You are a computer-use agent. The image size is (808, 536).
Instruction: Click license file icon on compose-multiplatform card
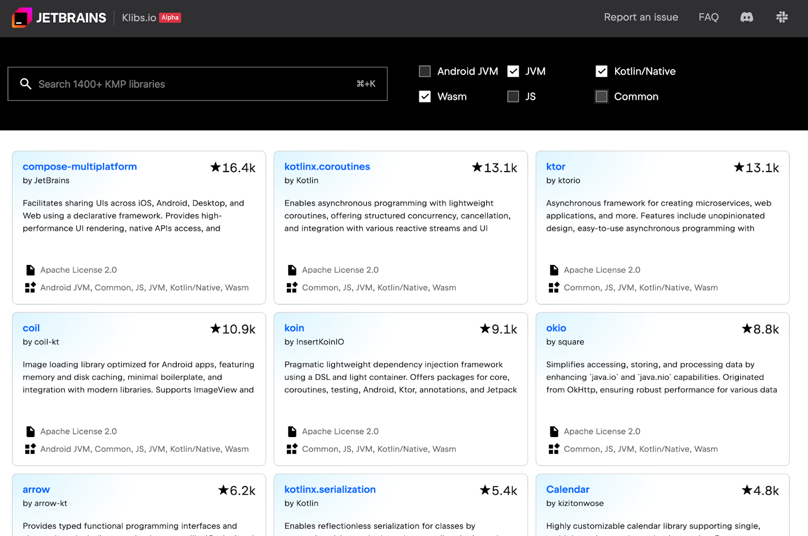coord(30,270)
